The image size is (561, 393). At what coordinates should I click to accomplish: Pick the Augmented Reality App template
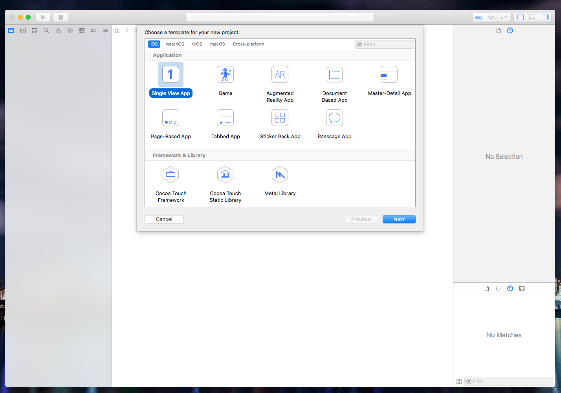pyautogui.click(x=280, y=84)
